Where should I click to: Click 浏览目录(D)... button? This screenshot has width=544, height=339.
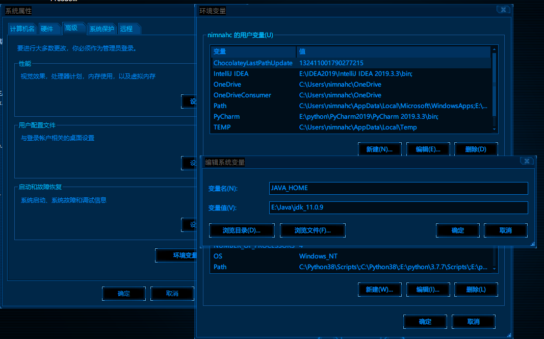tap(242, 230)
